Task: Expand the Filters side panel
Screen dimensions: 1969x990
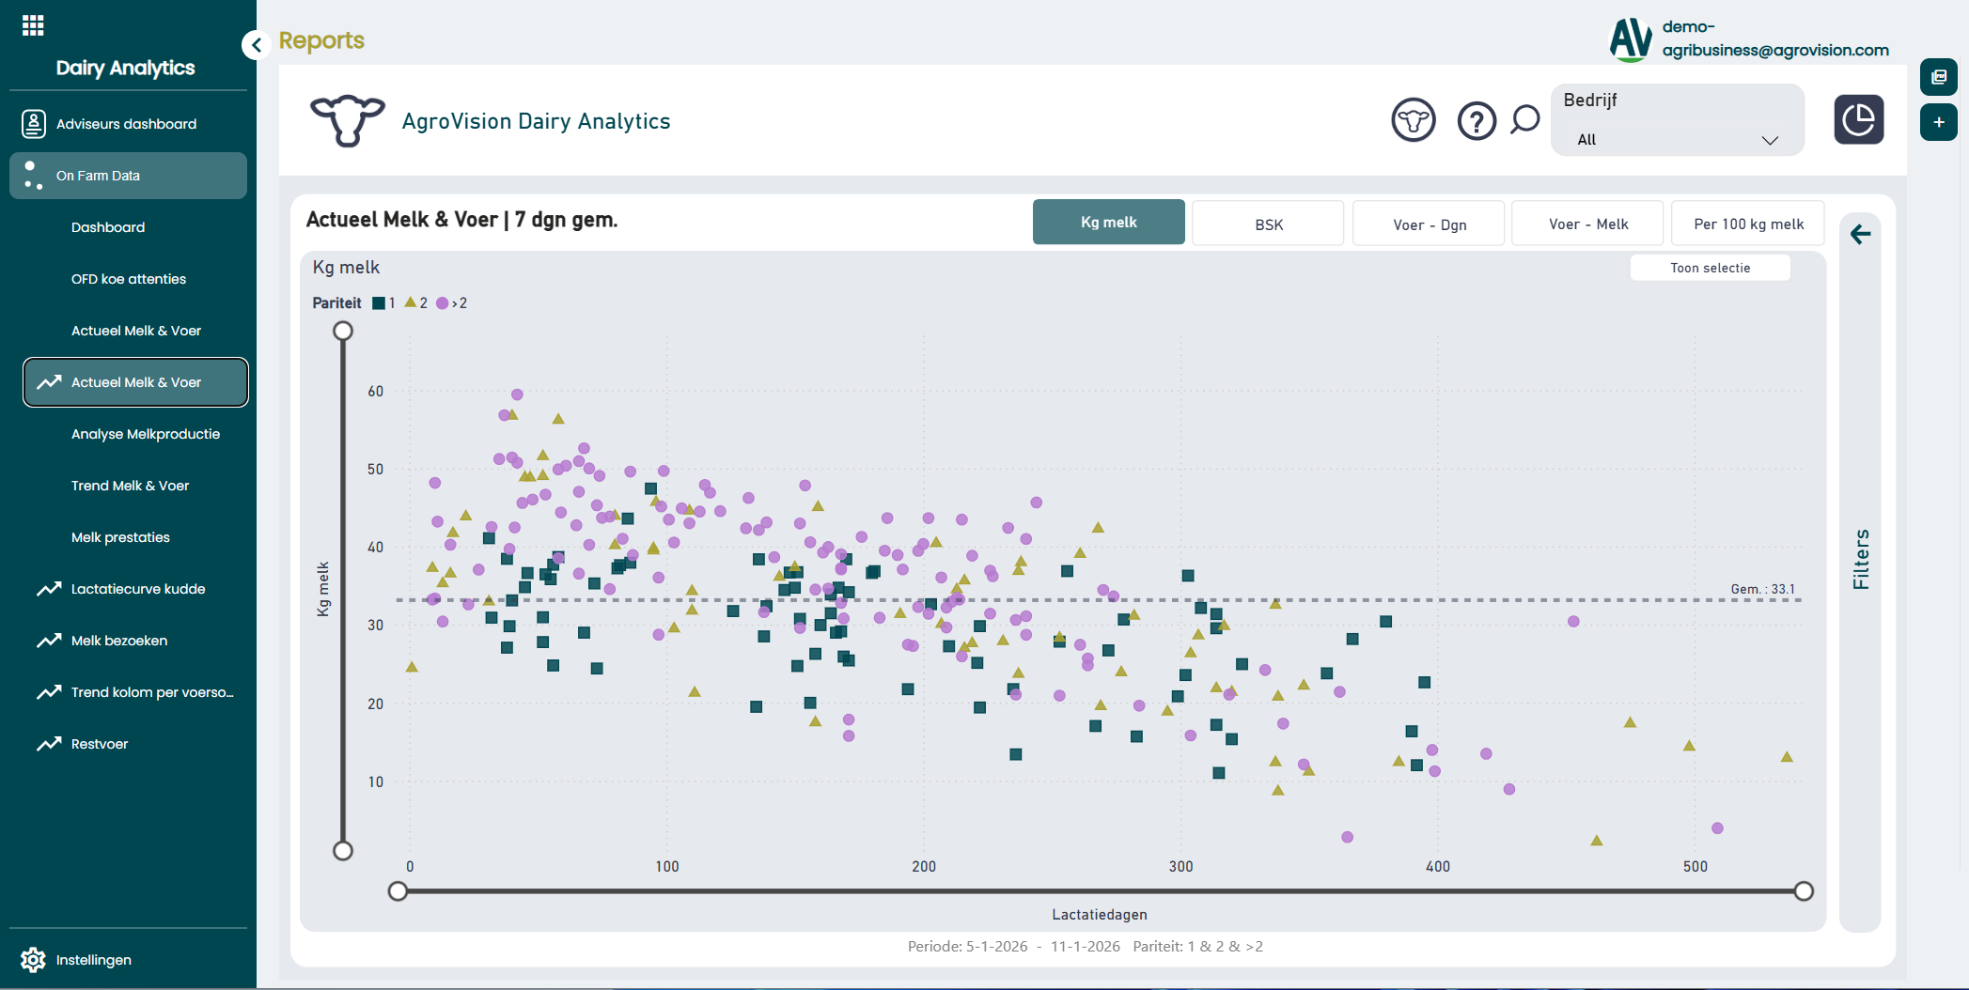Action: [1860, 559]
